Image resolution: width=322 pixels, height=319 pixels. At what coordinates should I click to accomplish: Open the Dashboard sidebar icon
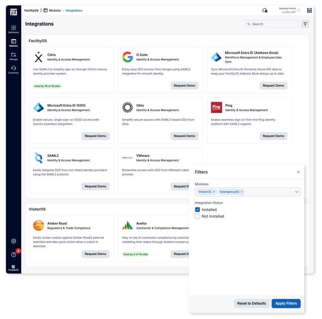pos(13,29)
